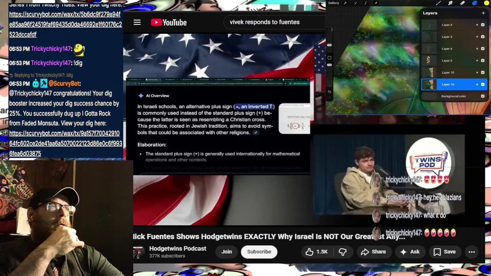Select the Procreate Transform arrow tool
The image size is (491, 276).
376,3
